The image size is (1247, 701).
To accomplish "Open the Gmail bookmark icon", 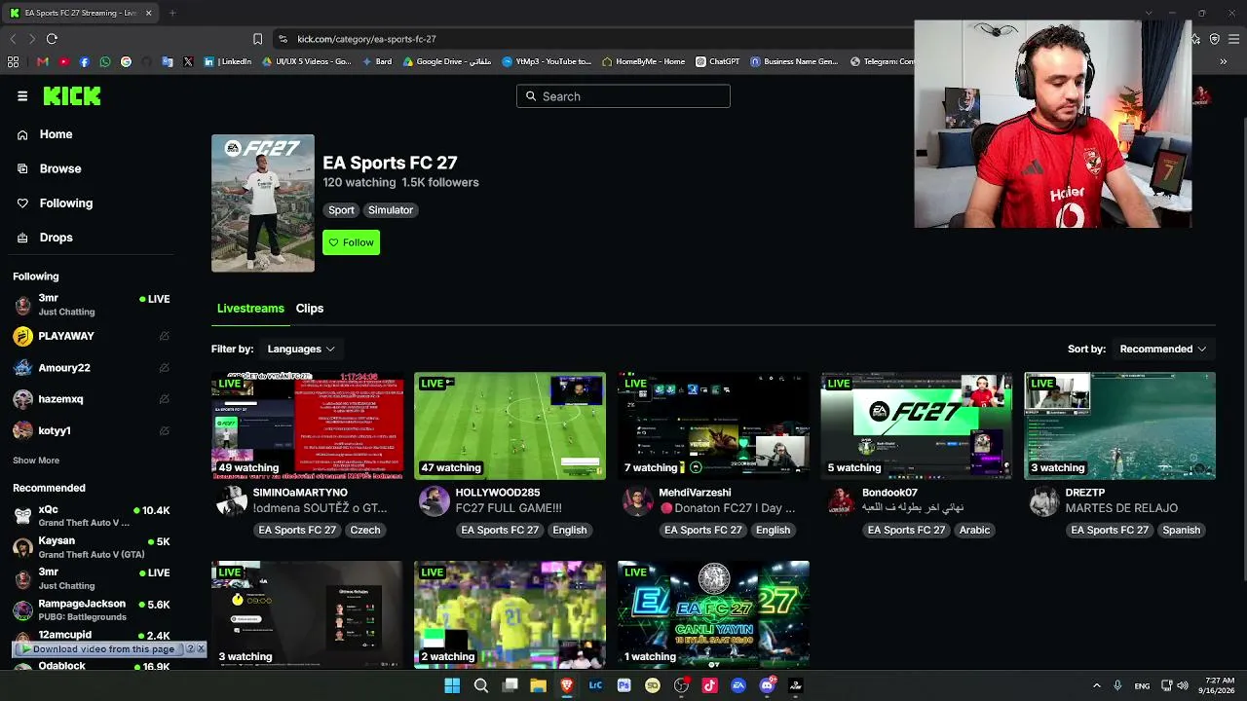I will 43,61.
